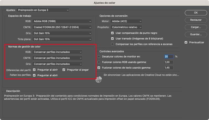Viewport: 209px width, 120px height.
Task: Toggle Faltan los perfiles Preguntar al abrir
Action: pyautogui.click(x=34, y=75)
